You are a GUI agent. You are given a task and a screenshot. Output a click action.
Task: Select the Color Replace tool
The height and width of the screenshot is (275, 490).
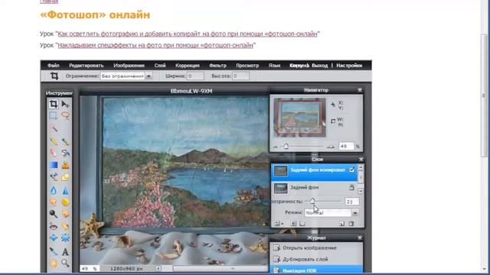point(54,177)
